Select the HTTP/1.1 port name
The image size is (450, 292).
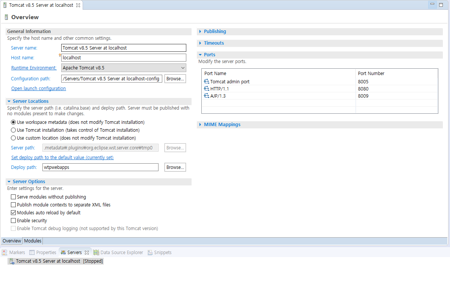219,89
